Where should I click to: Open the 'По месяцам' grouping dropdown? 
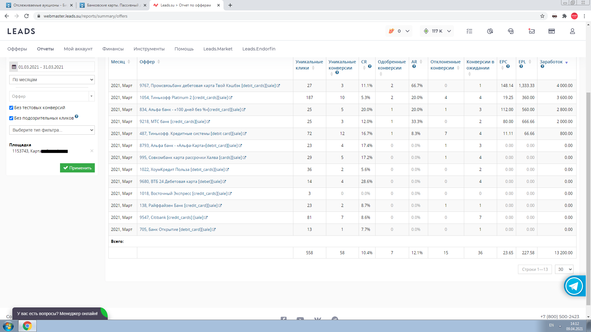coord(52,80)
